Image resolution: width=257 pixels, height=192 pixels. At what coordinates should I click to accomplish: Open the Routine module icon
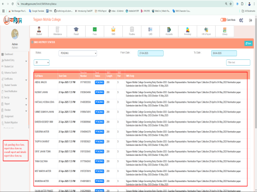[132, 31]
